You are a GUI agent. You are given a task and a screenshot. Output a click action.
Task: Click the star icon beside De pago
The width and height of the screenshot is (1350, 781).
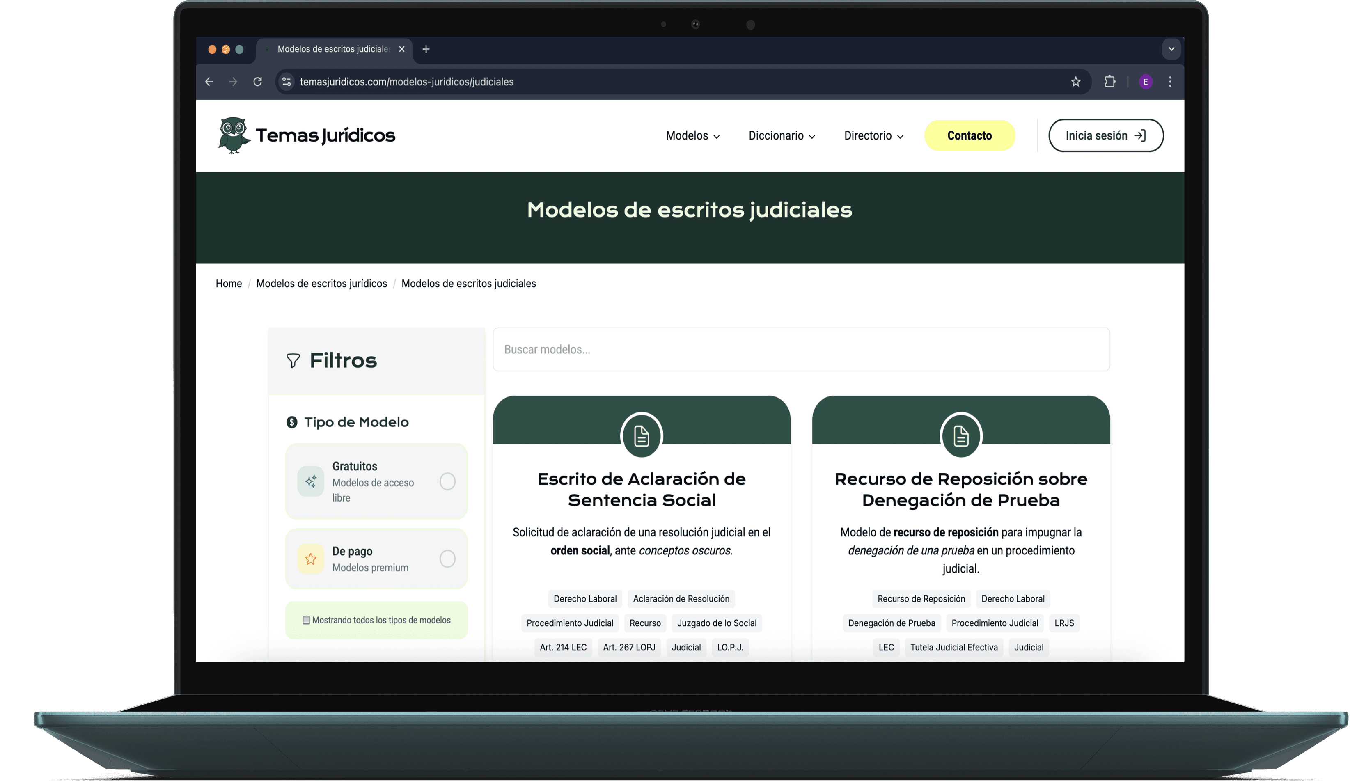(x=311, y=559)
